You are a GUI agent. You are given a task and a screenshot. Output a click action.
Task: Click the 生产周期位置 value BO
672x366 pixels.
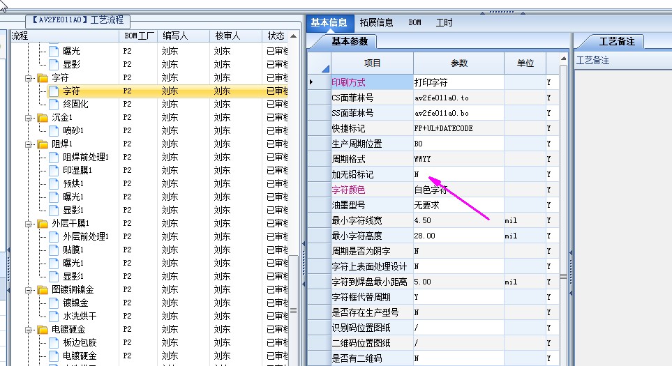click(x=458, y=144)
